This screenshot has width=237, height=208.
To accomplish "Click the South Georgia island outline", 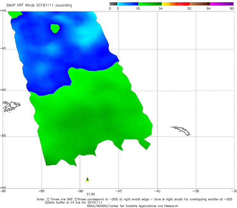I will pos(180,131).
